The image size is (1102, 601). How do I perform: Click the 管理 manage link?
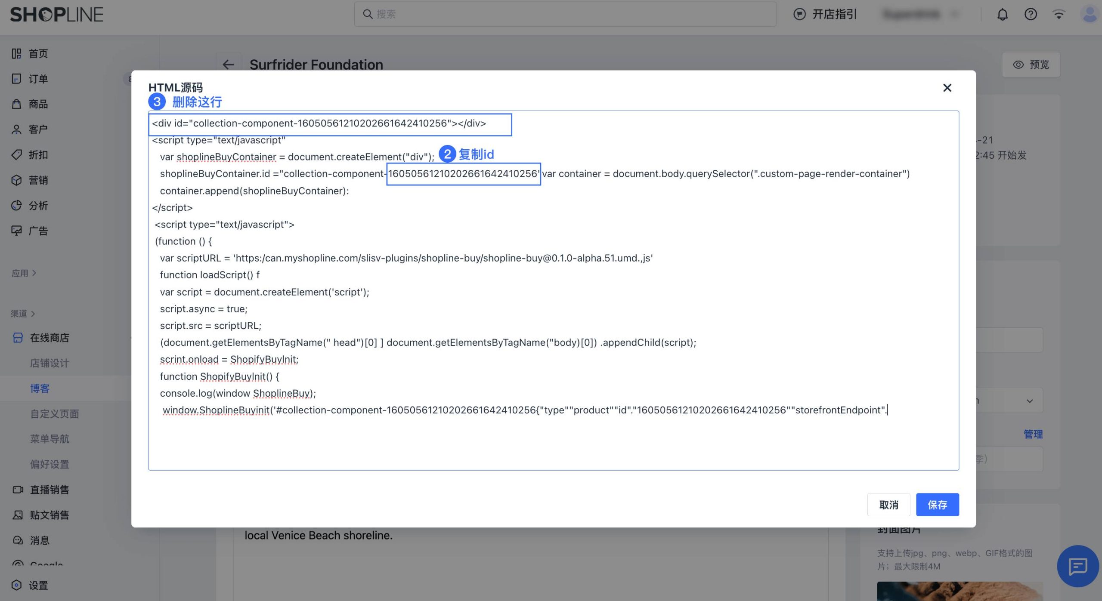click(1033, 434)
